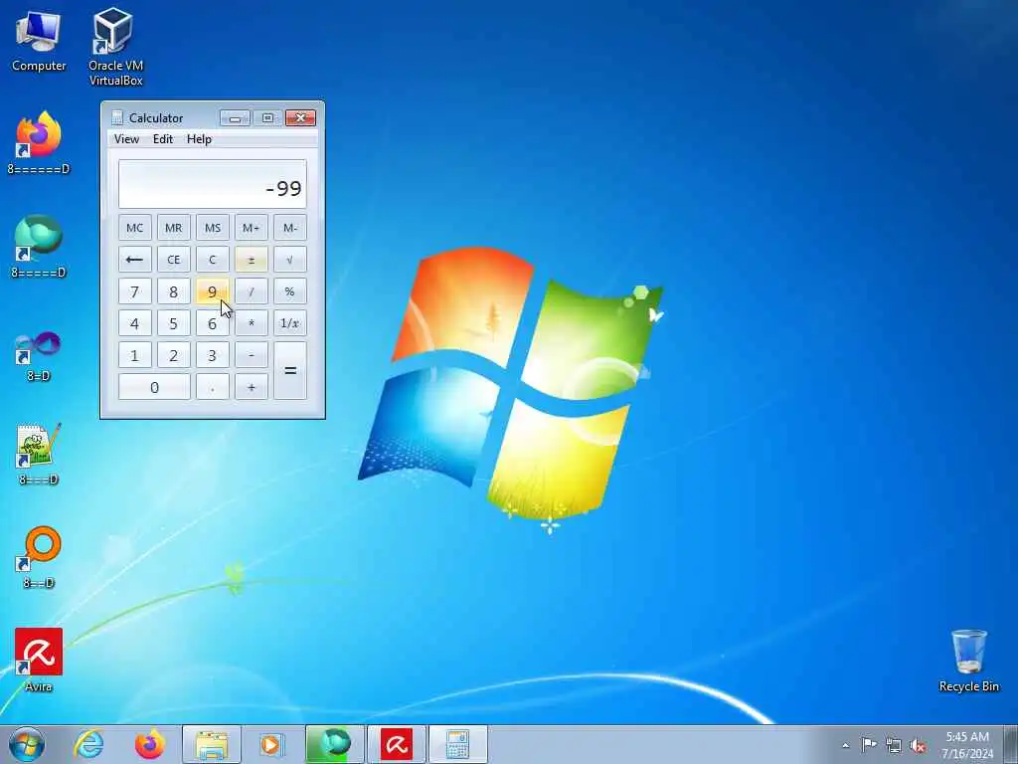The height and width of the screenshot is (764, 1018).
Task: Switch to Calculator in the taskbar
Action: 457,744
